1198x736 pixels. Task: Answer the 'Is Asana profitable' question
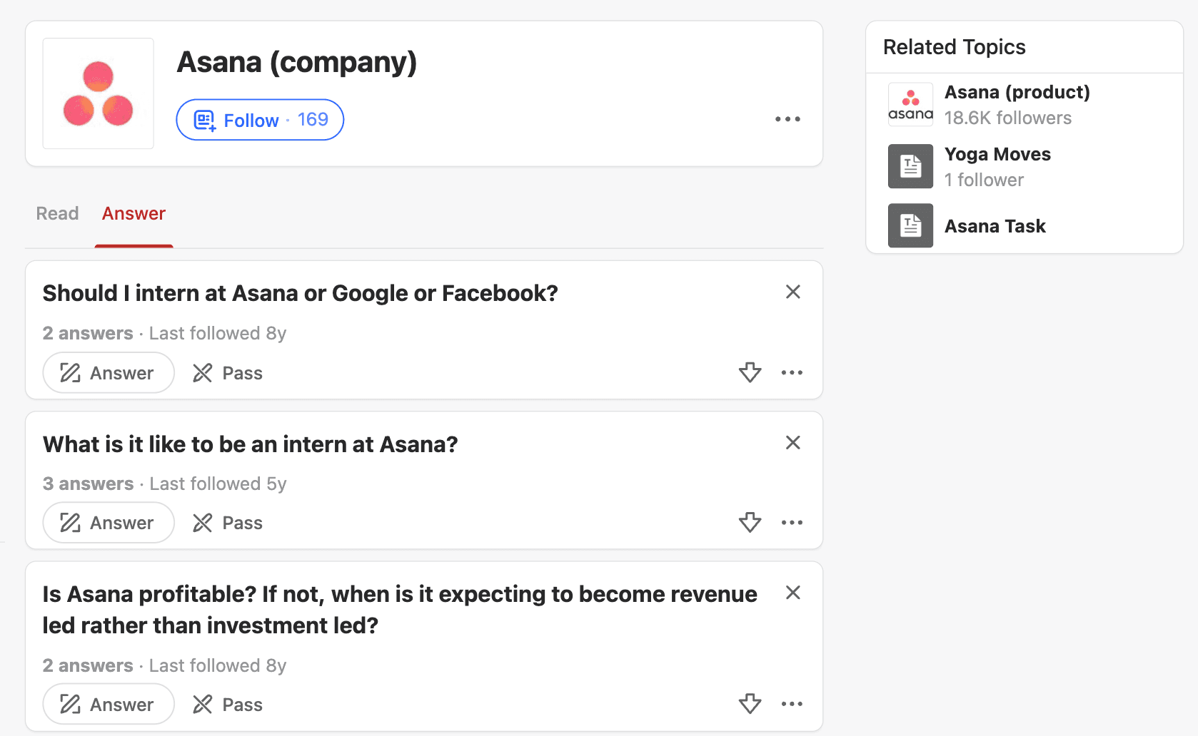[109, 705]
